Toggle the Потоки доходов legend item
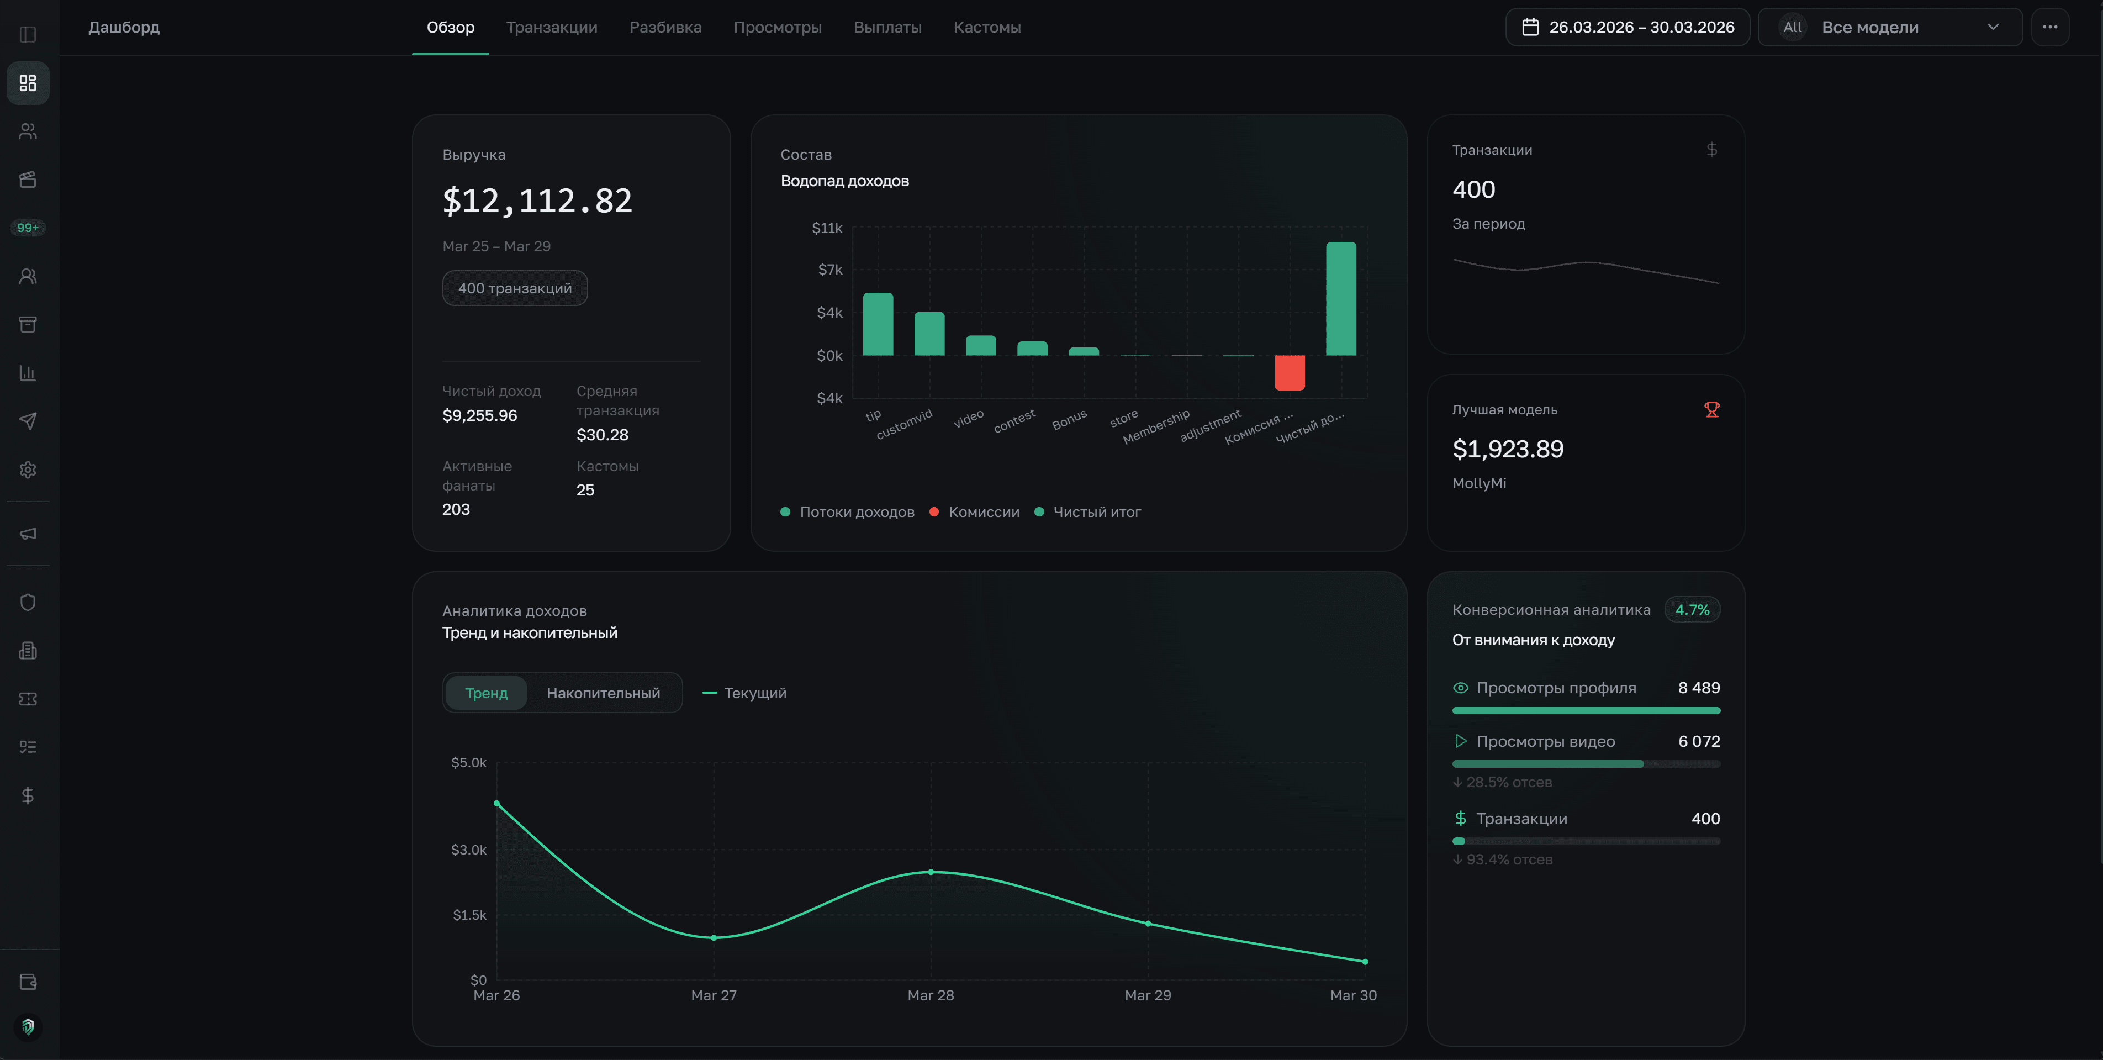Viewport: 2103px width, 1060px height. 847,512
